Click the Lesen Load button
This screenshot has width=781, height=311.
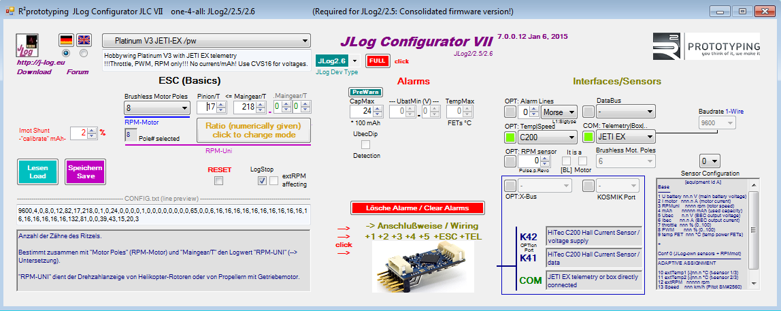(x=38, y=172)
